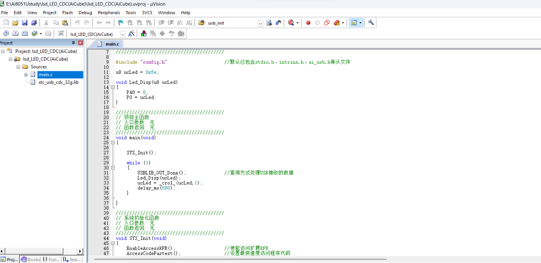Collapse the main function fold at line 25

[x=113, y=143]
